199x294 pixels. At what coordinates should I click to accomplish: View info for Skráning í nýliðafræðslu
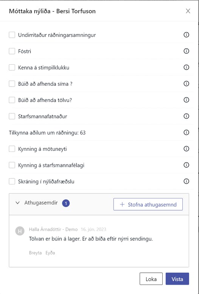pyautogui.click(x=186, y=181)
